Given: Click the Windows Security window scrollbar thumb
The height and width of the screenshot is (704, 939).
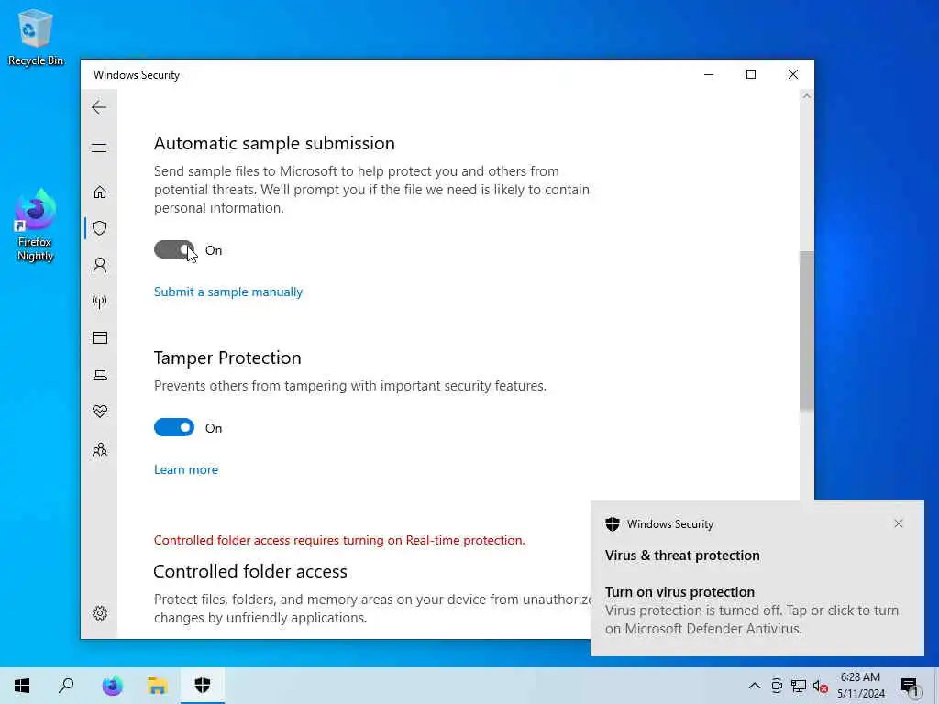Looking at the screenshot, I should (806, 331).
